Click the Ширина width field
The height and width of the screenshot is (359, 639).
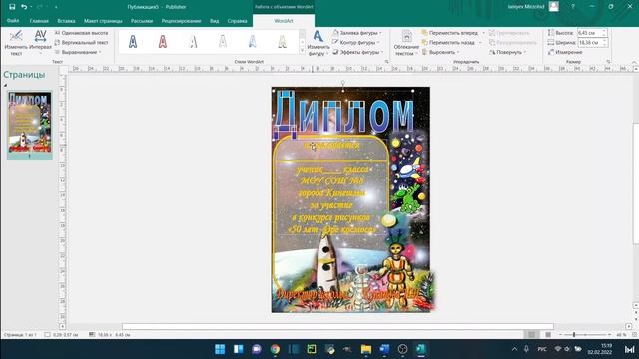(590, 42)
